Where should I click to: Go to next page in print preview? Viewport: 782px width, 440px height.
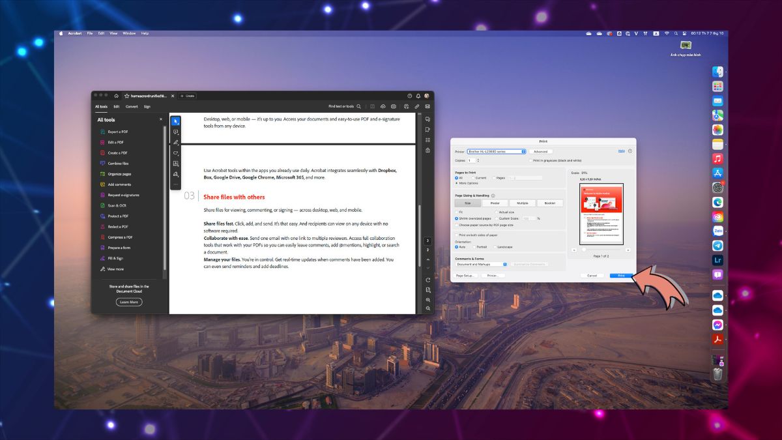point(628,250)
